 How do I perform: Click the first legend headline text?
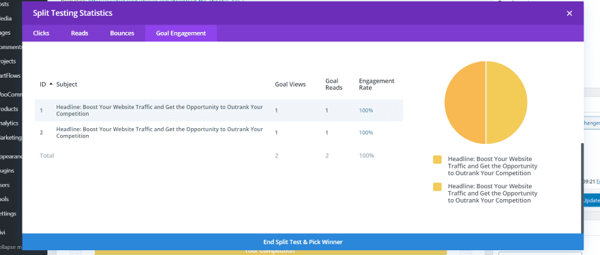(x=492, y=166)
